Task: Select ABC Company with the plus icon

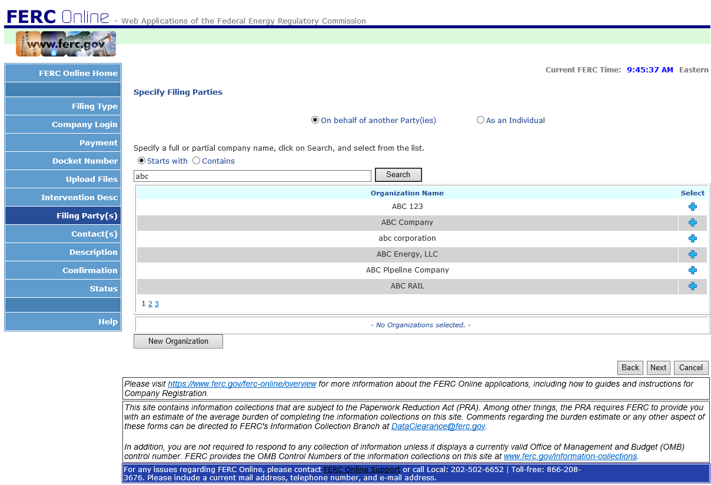Action: point(692,222)
